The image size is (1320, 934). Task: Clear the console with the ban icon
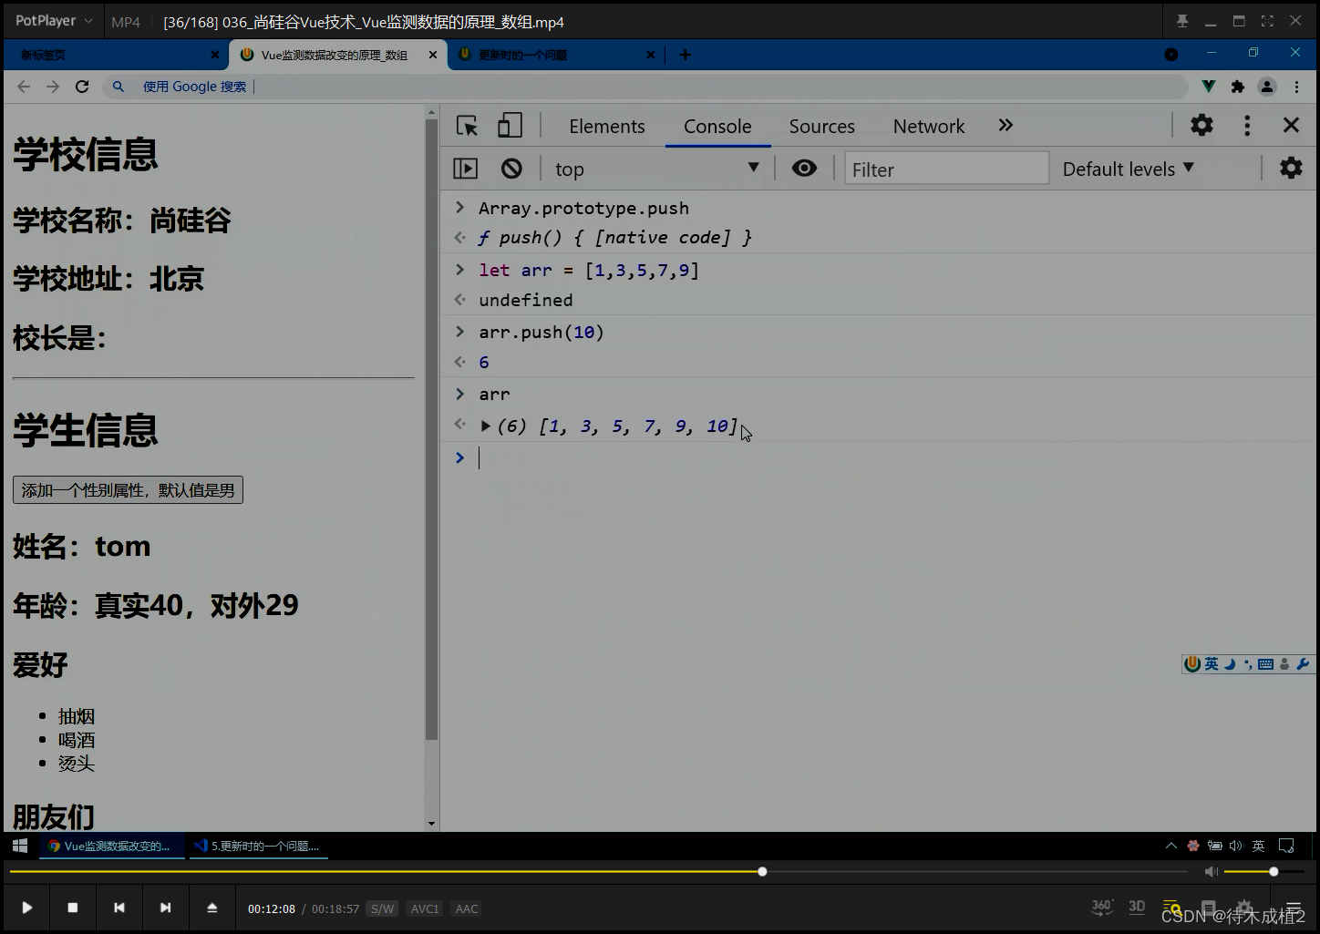coord(511,169)
